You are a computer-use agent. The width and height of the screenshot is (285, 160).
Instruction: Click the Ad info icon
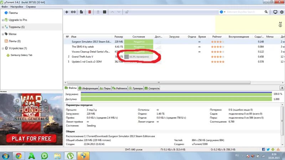[x=280, y=26]
